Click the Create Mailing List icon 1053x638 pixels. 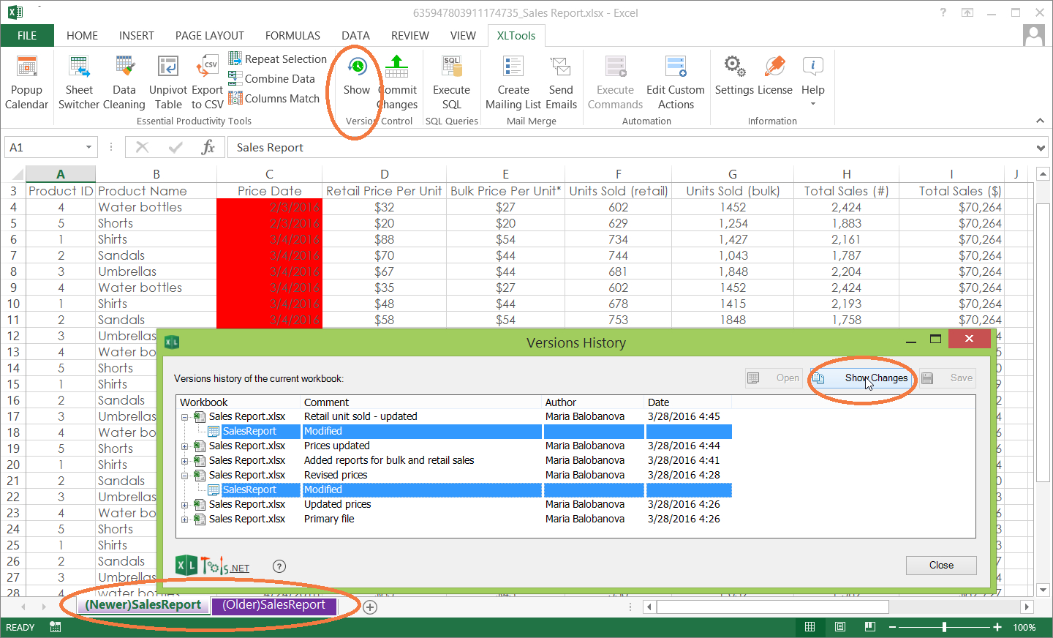513,80
